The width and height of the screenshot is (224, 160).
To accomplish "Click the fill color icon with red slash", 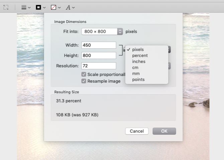I will pos(53,7).
